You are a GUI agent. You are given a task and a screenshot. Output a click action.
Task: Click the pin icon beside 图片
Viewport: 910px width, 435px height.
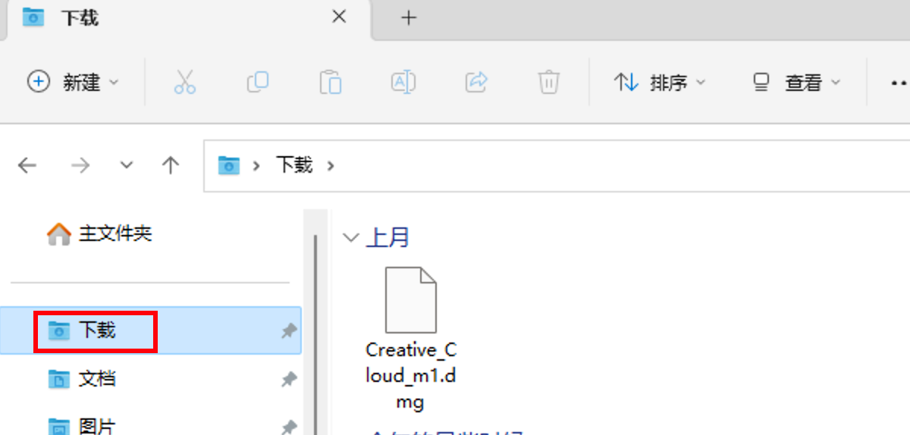coord(288,427)
